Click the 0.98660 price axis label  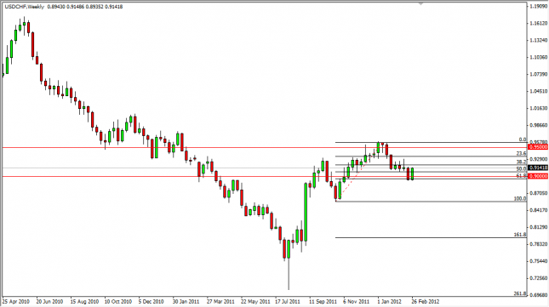[x=539, y=125]
